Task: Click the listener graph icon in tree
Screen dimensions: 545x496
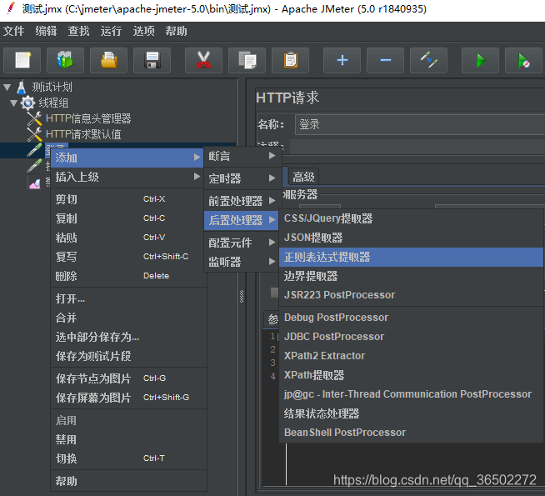Action: tap(34, 183)
